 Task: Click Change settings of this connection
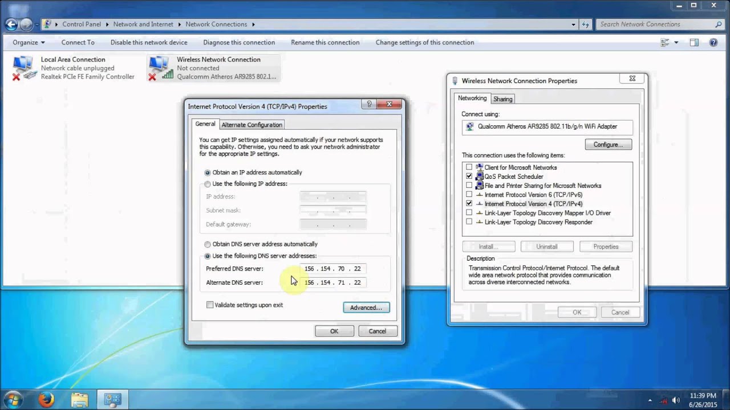click(425, 42)
